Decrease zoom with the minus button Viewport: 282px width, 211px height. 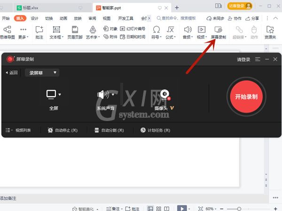(221, 209)
